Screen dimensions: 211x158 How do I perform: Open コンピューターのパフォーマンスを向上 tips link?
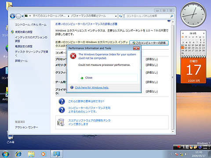coord(89,110)
